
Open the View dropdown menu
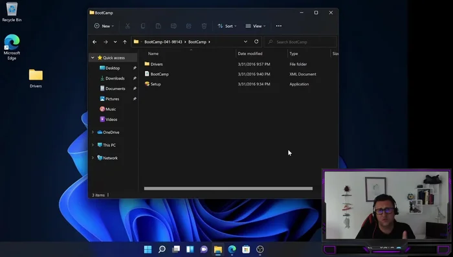[x=256, y=26]
